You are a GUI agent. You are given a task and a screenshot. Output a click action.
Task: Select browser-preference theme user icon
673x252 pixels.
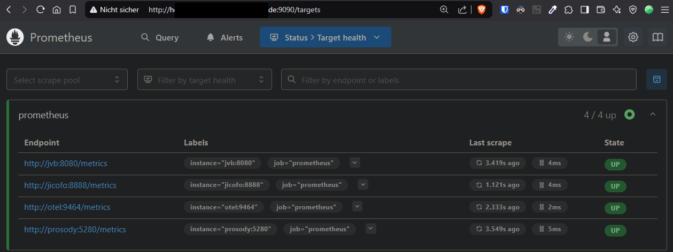607,37
